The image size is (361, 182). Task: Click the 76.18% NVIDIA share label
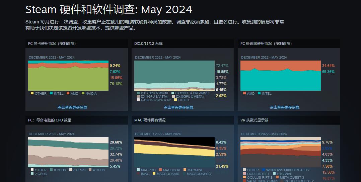[x=115, y=84]
